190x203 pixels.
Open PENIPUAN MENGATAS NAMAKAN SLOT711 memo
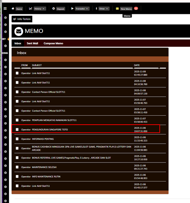[54, 120]
